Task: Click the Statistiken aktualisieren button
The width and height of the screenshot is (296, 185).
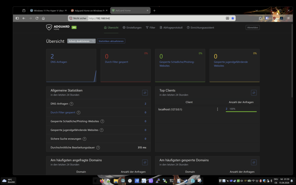Action: [x=111, y=41]
